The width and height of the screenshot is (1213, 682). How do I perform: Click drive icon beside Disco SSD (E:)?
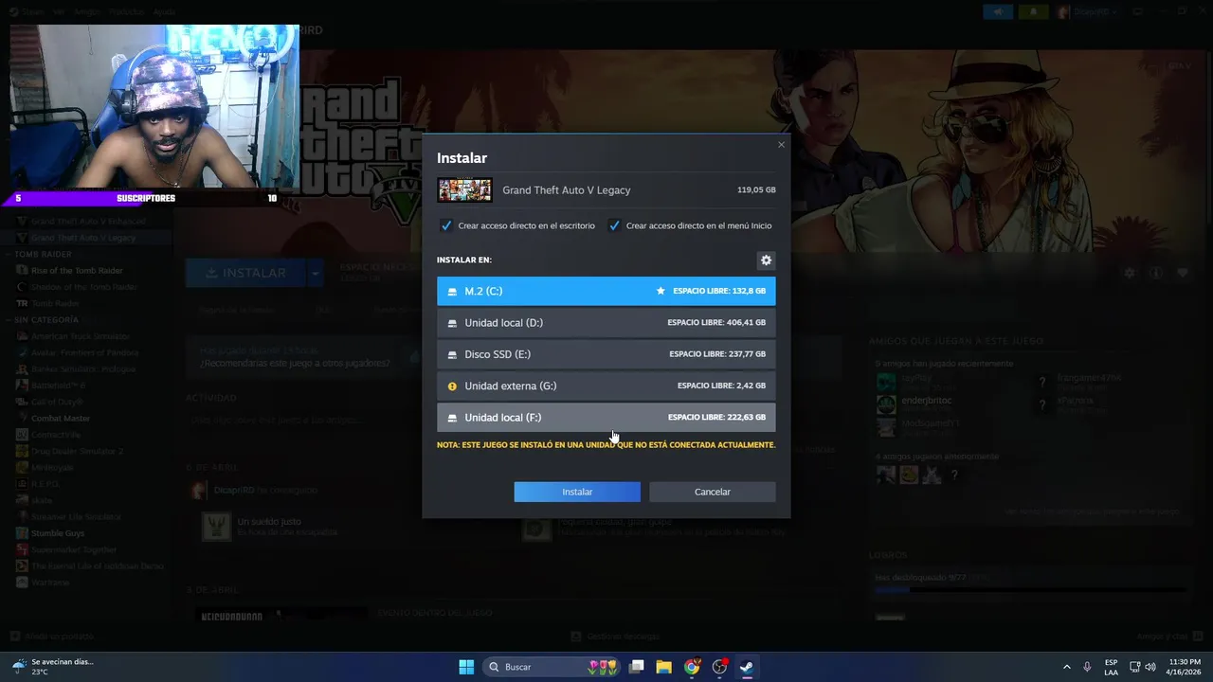[452, 354]
